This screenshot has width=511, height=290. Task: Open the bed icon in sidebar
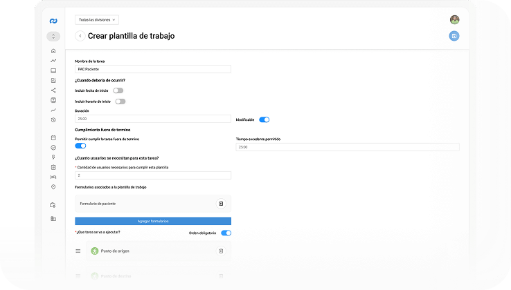coord(53,177)
